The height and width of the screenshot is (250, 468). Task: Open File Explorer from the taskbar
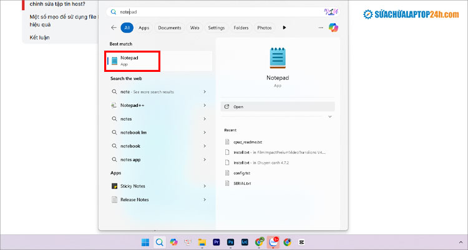pyautogui.click(x=202, y=242)
